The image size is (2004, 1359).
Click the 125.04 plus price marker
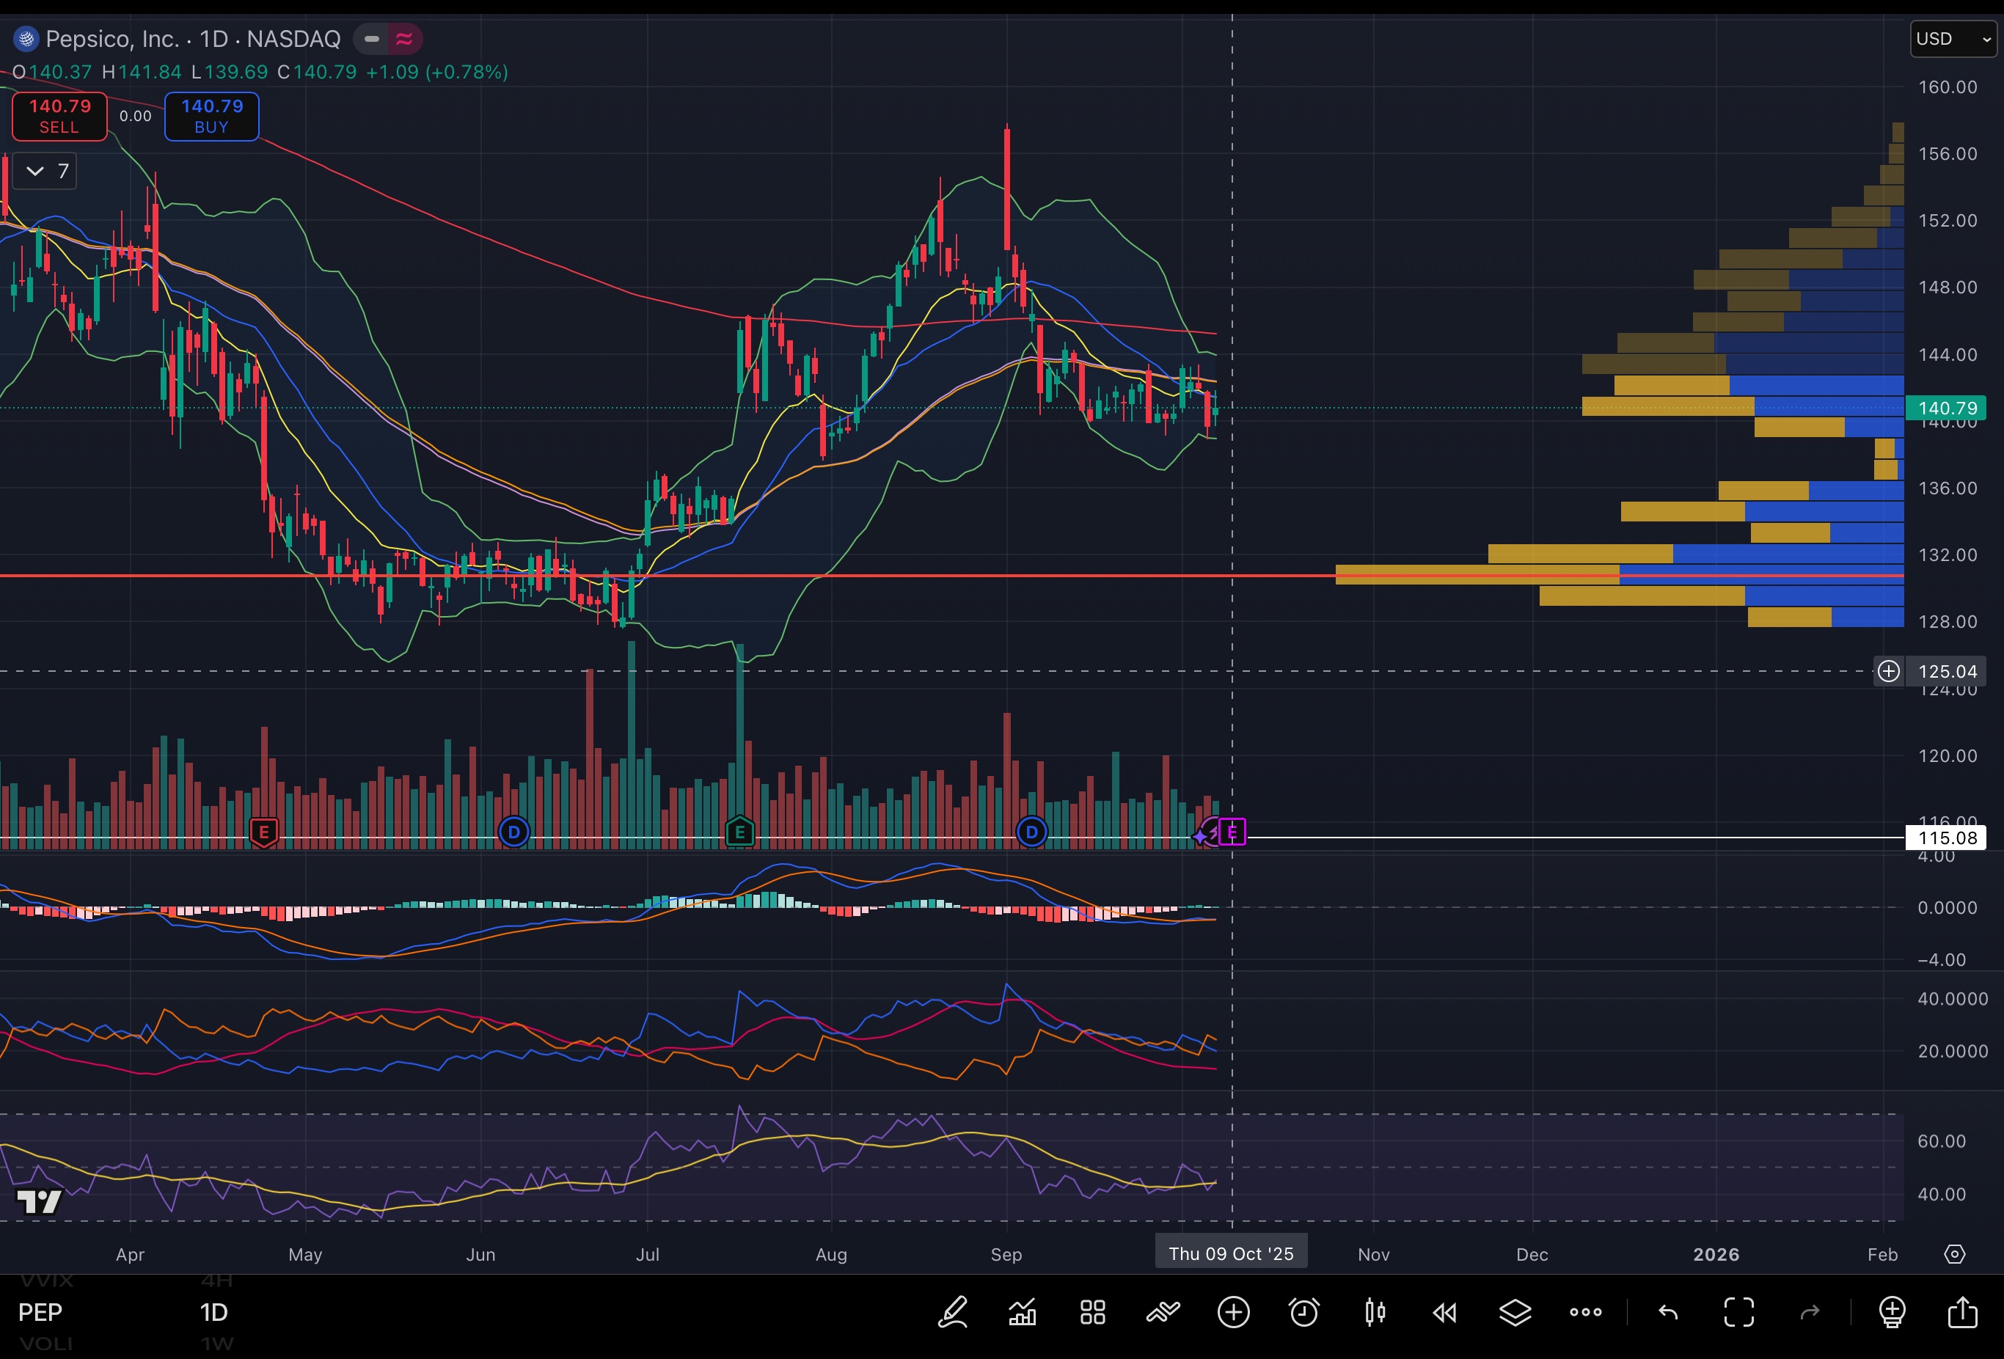point(1888,671)
